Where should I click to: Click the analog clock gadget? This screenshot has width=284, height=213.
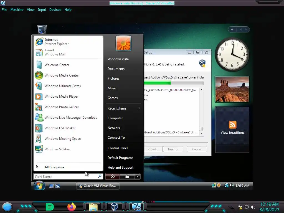click(232, 54)
